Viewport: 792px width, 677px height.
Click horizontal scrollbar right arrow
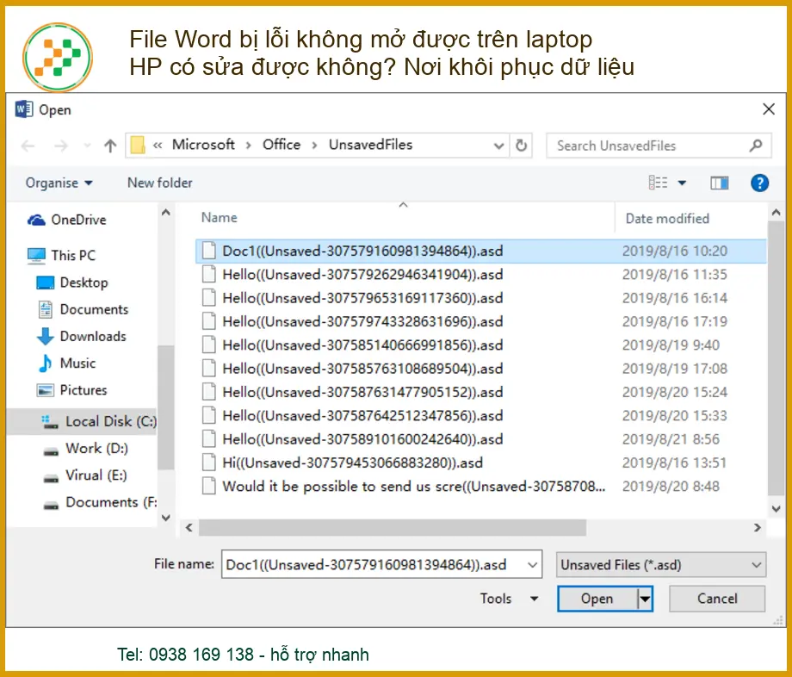point(758,528)
